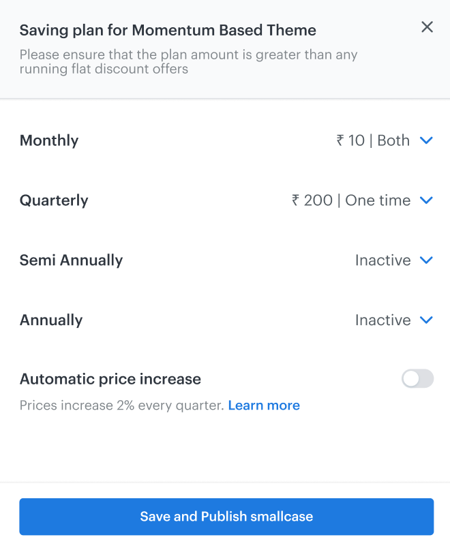Click the Quarterly '₹ 200 | One time' value
450x548 pixels.
(x=351, y=200)
